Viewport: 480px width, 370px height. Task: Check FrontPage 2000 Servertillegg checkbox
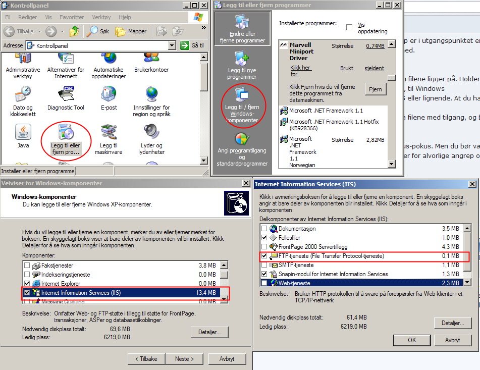[264, 247]
